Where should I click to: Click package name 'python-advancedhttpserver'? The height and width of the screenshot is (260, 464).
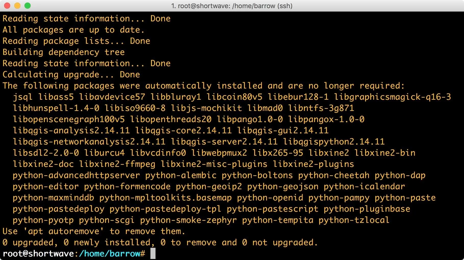[x=76, y=175]
